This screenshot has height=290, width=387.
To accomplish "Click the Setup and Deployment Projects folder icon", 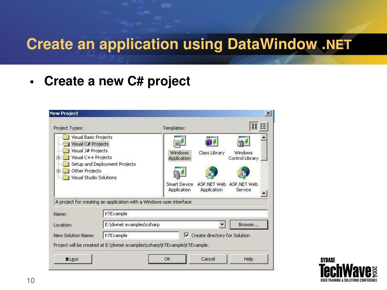I will pos(66,164).
